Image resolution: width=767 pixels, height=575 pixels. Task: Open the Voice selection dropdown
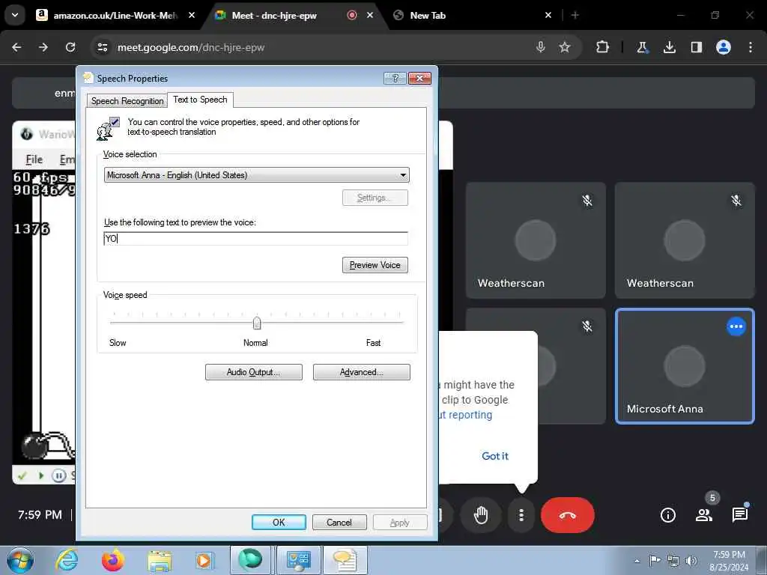coord(257,175)
